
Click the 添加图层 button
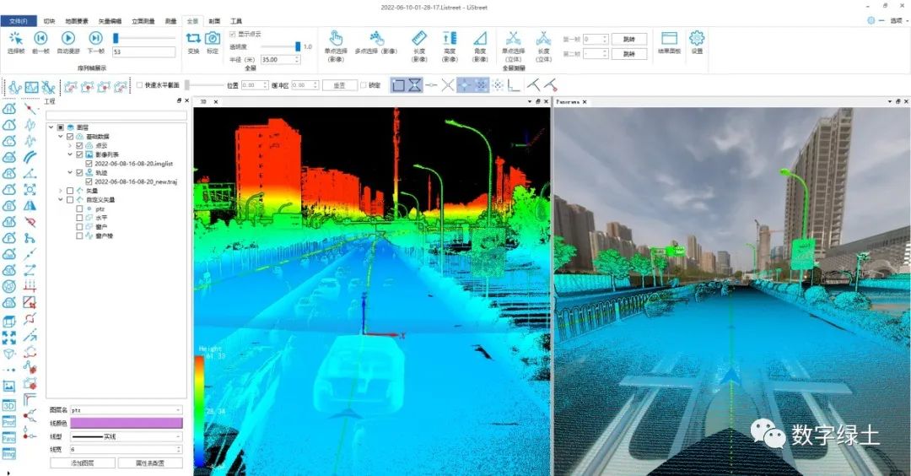coord(83,462)
